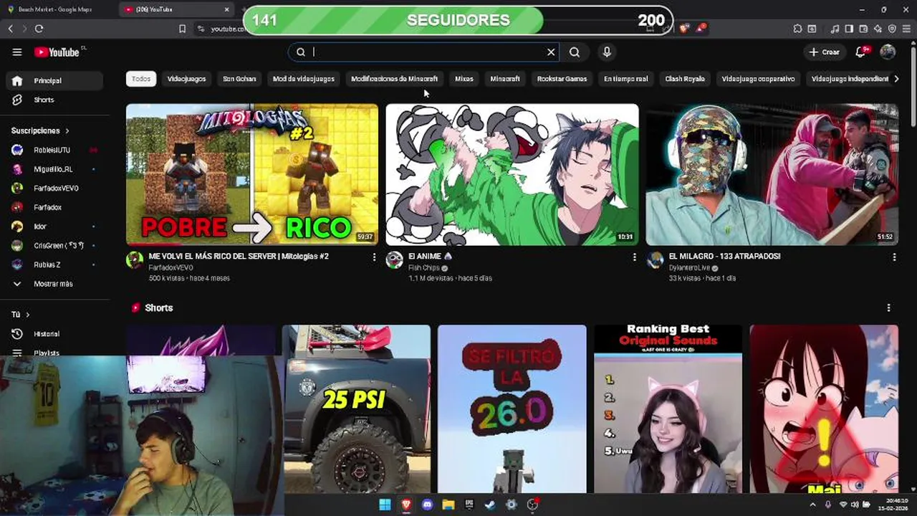Viewport: 917px width, 516px height.
Task: Click the Fish Chips channel avatar
Action: click(x=395, y=260)
